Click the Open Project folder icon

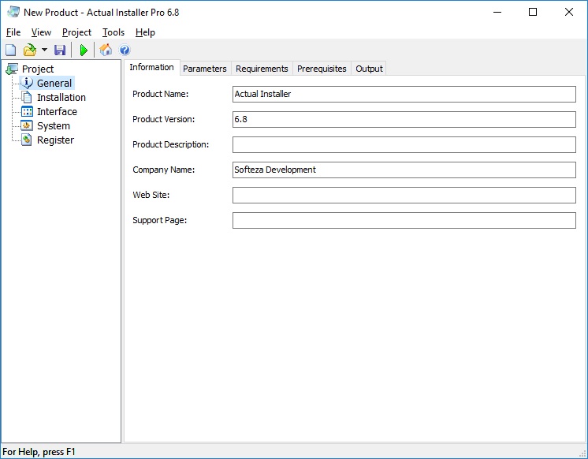(30, 50)
